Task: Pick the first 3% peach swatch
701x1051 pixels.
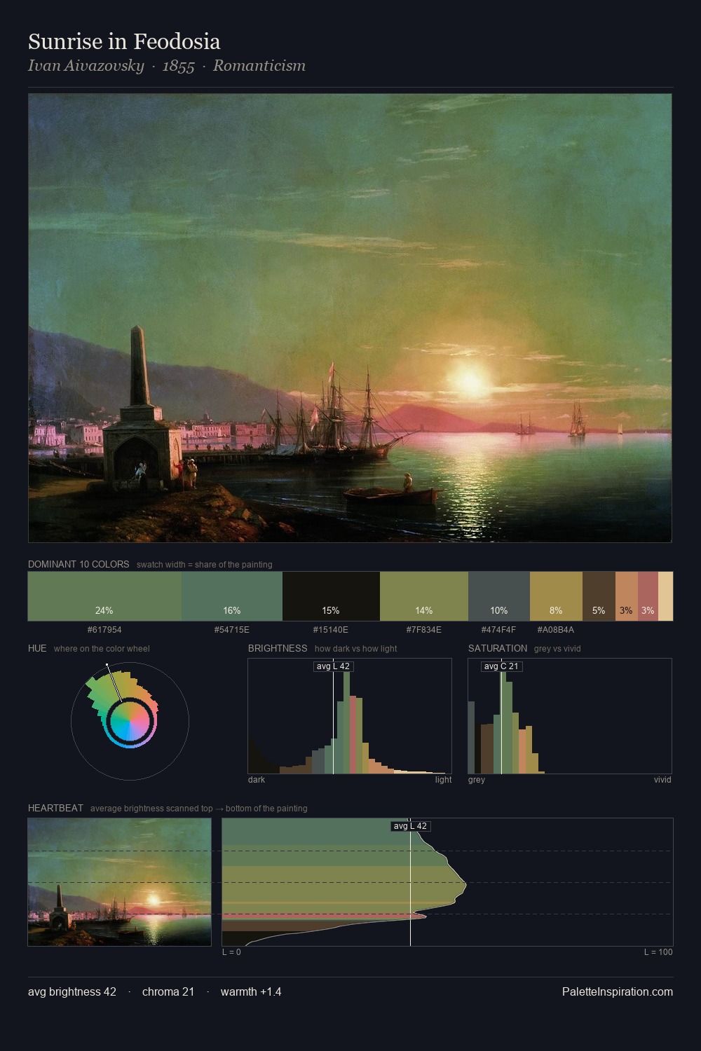Action: click(627, 596)
